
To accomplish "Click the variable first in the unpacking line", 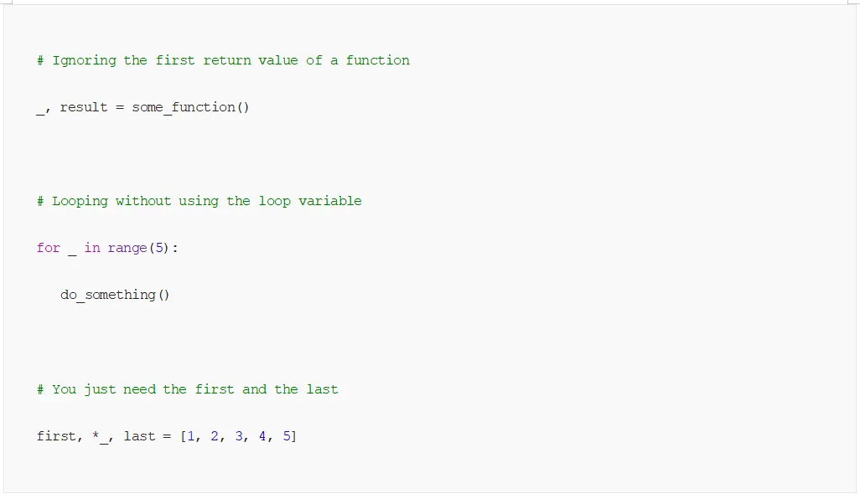I will pyautogui.click(x=56, y=436).
